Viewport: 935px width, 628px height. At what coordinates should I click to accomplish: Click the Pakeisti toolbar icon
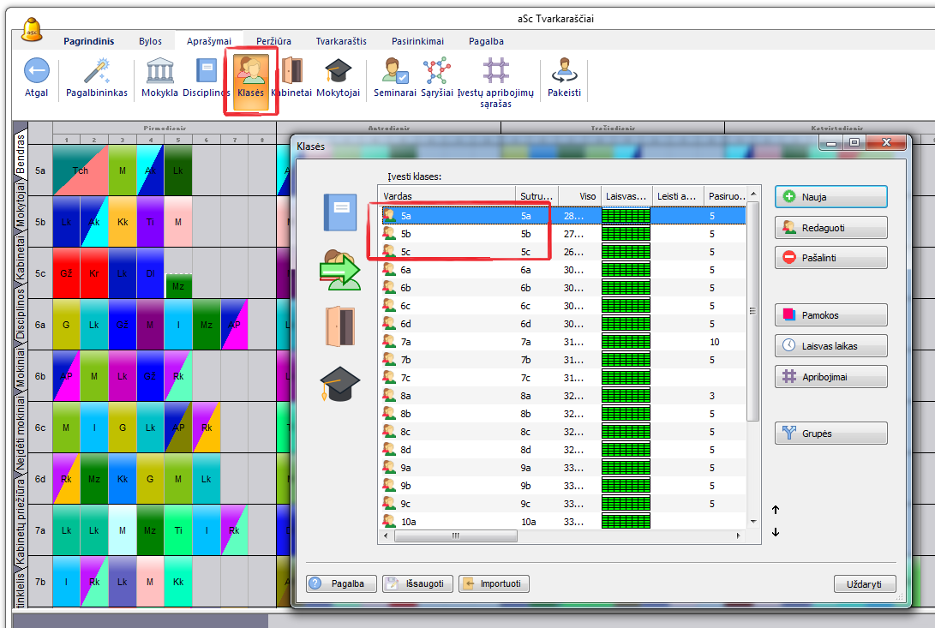(564, 72)
